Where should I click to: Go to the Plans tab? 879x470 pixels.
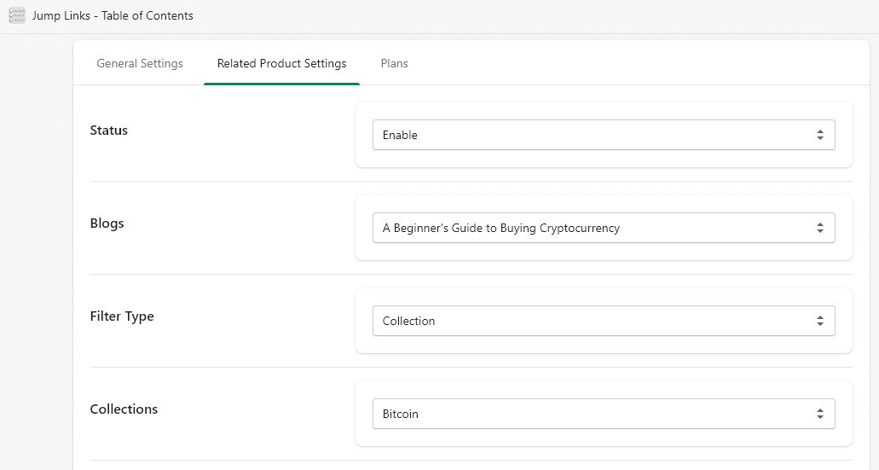(x=394, y=63)
